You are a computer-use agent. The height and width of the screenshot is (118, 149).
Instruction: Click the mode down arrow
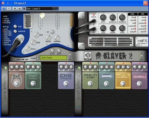coord(38,59)
